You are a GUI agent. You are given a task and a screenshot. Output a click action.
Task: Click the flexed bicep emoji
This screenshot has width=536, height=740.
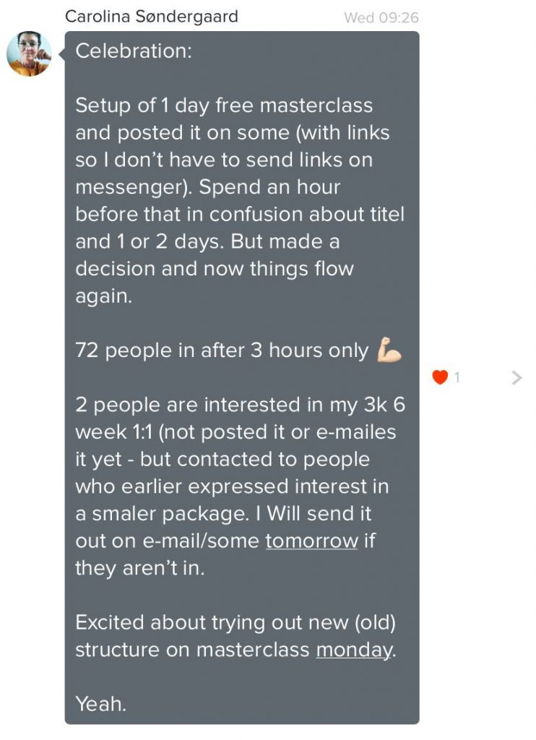pyautogui.click(x=389, y=351)
